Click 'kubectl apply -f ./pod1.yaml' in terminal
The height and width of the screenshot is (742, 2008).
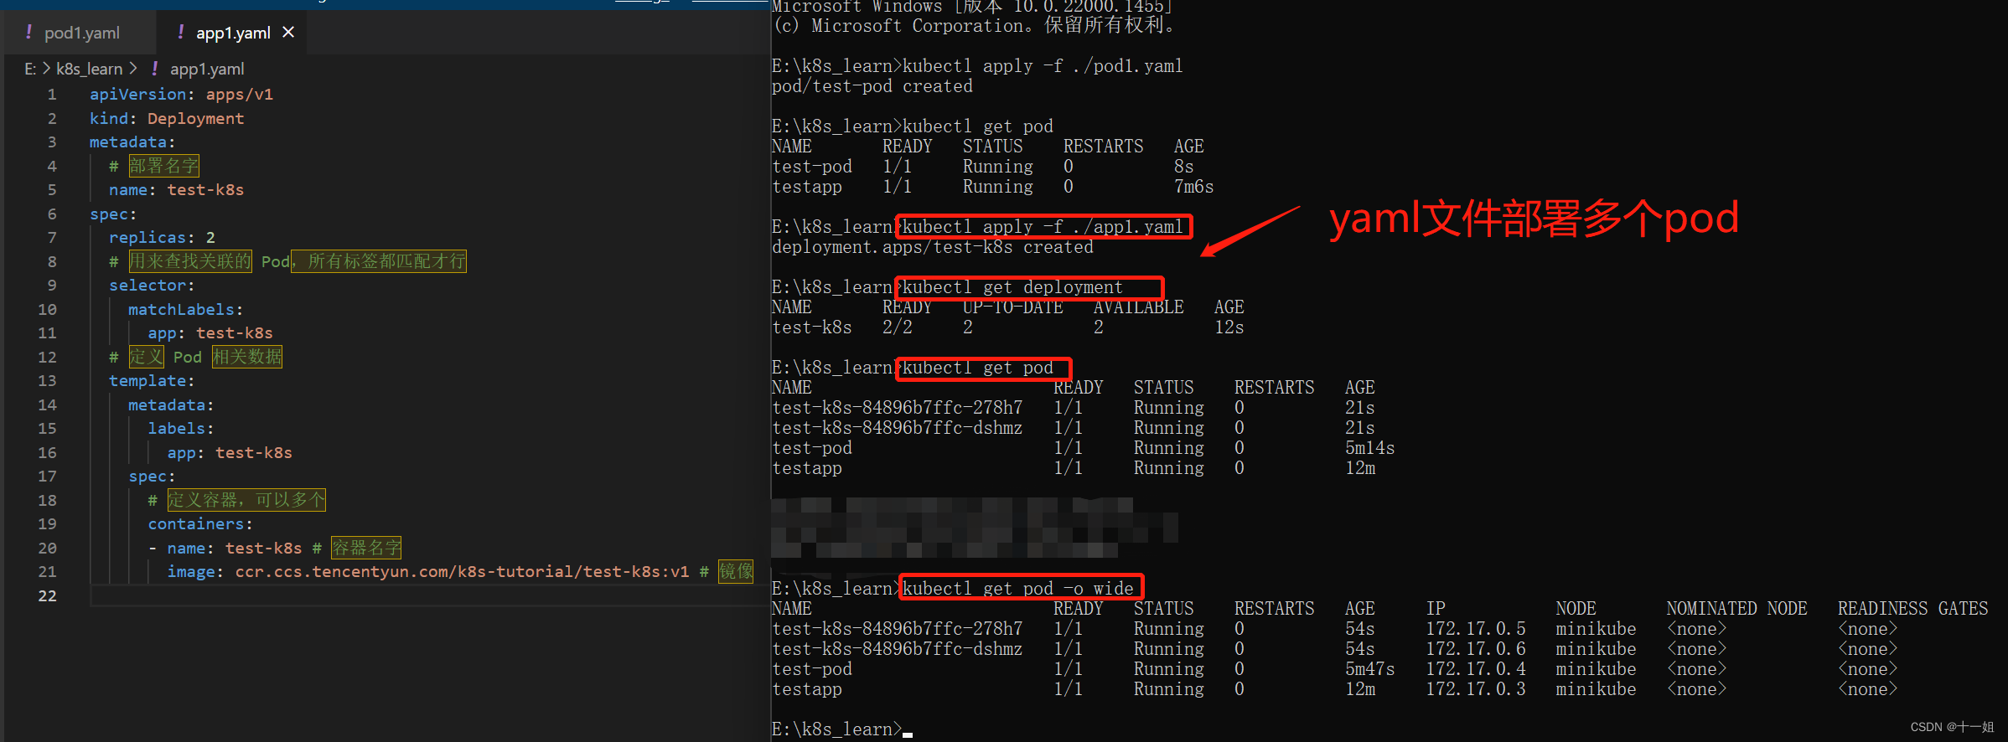tap(1043, 66)
